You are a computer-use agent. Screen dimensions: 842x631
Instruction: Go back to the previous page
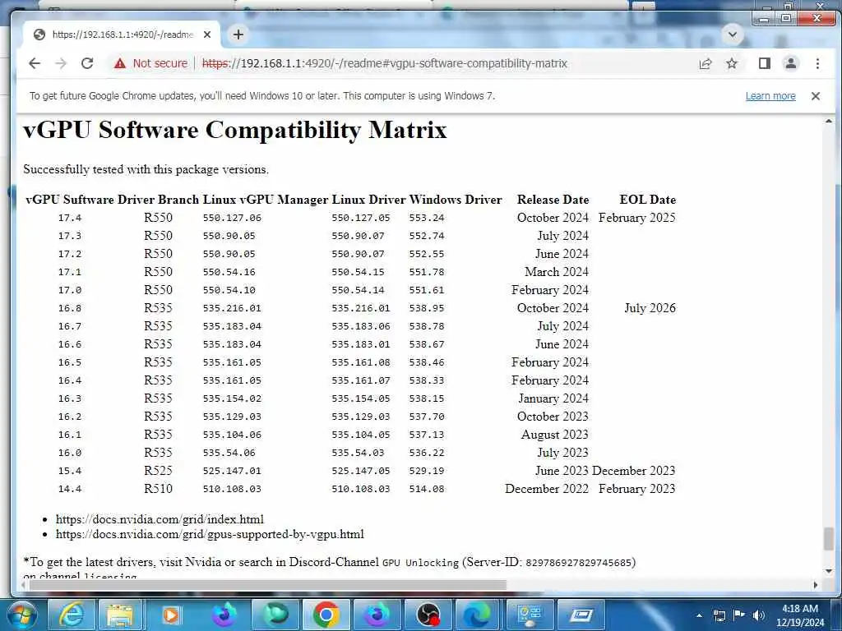(35, 63)
